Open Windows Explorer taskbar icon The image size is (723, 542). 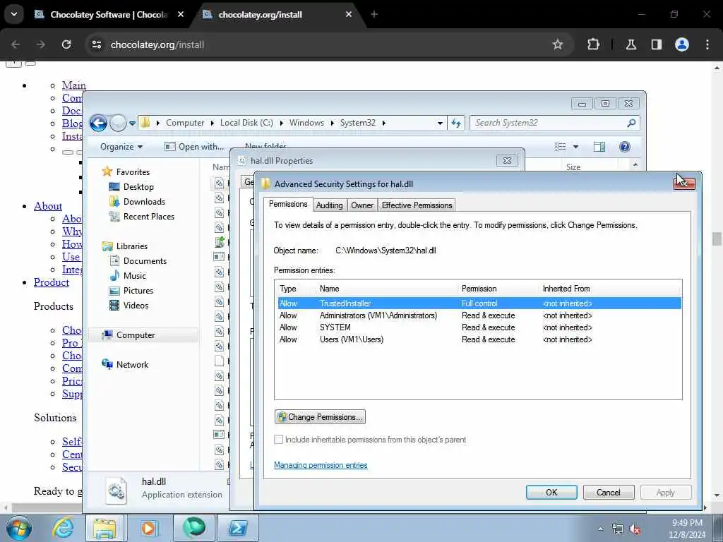click(104, 528)
